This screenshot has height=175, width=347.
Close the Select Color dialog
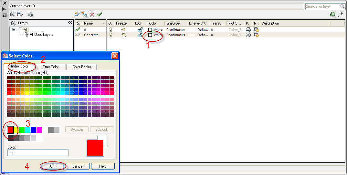115,56
